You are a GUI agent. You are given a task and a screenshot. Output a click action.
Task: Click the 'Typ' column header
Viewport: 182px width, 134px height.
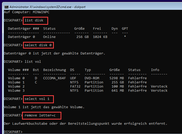click(x=88, y=70)
